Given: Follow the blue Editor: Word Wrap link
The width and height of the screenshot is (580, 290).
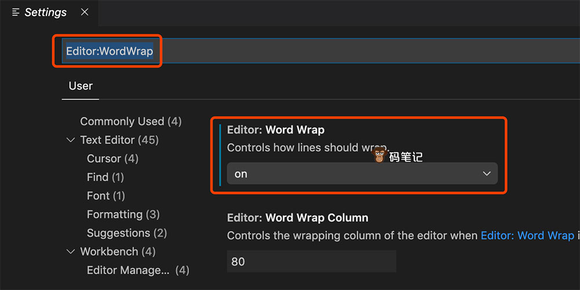Looking at the screenshot, I should click(x=527, y=236).
